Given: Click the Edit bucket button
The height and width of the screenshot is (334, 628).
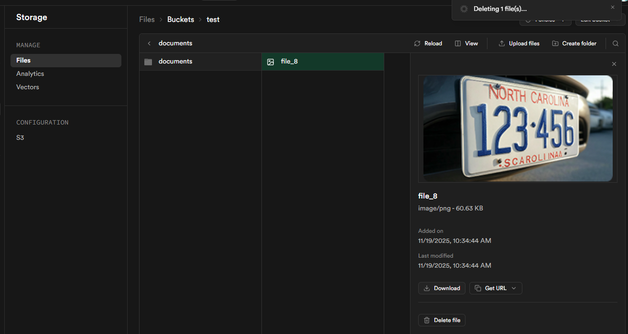Looking at the screenshot, I should point(595,19).
